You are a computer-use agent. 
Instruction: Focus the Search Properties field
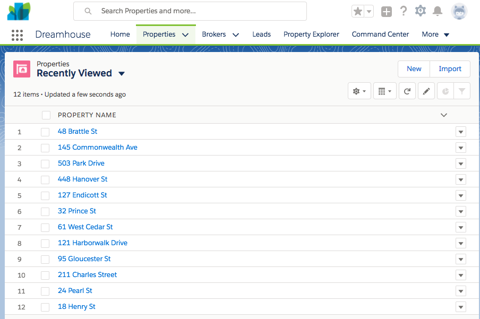pyautogui.click(x=190, y=11)
